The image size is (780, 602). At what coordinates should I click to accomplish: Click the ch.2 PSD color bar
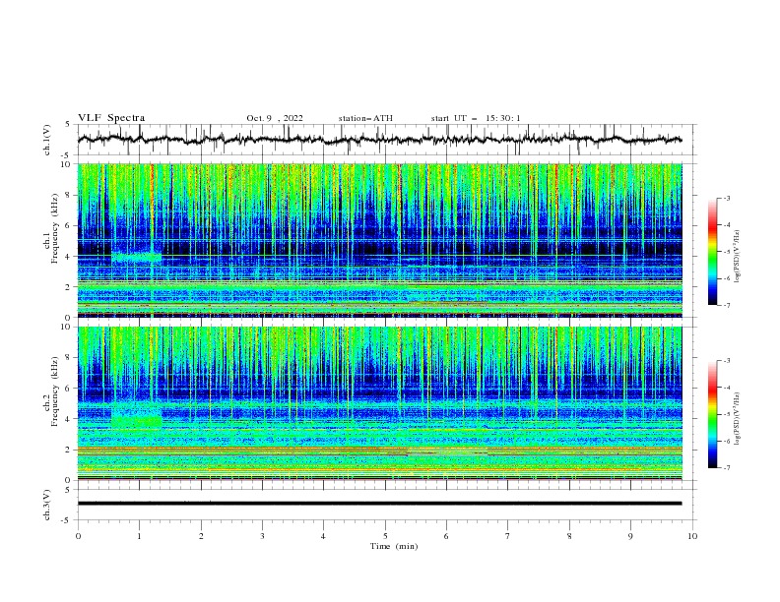(712, 414)
